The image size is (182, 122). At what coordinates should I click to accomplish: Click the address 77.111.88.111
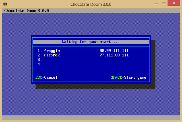pyautogui.click(x=114, y=55)
